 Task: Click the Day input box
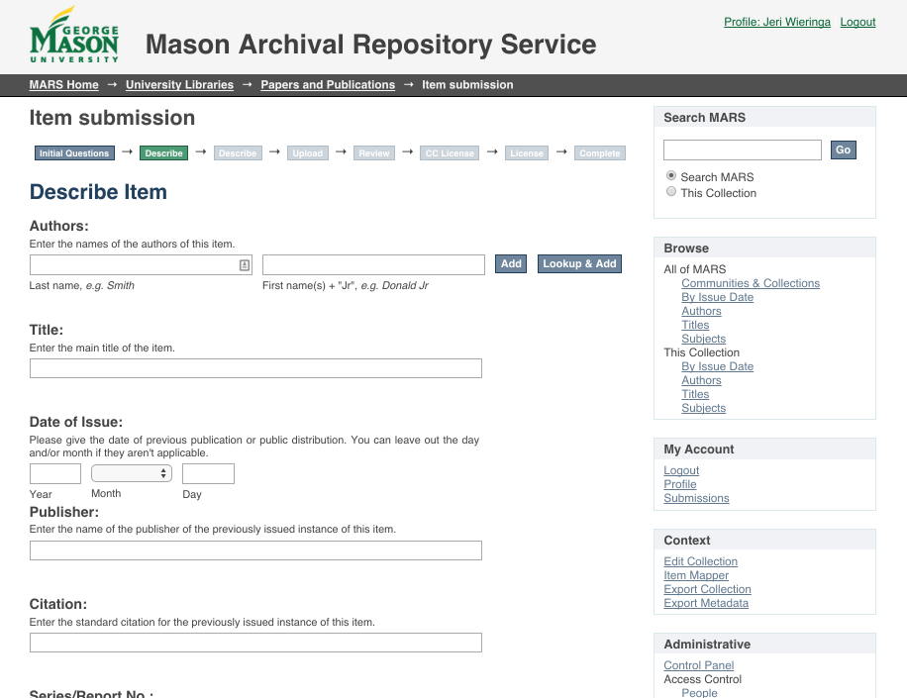(208, 473)
